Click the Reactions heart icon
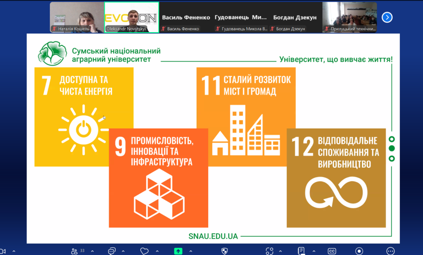The height and width of the screenshot is (255, 423). tap(144, 251)
